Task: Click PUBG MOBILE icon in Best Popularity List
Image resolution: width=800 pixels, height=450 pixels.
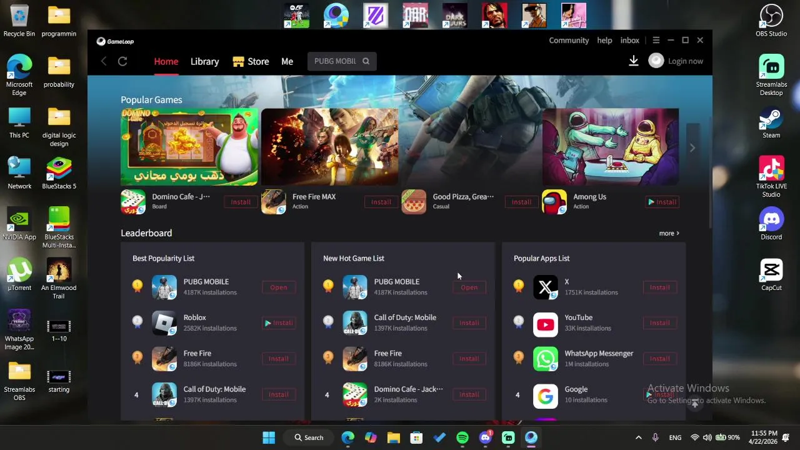Action: coord(164,287)
